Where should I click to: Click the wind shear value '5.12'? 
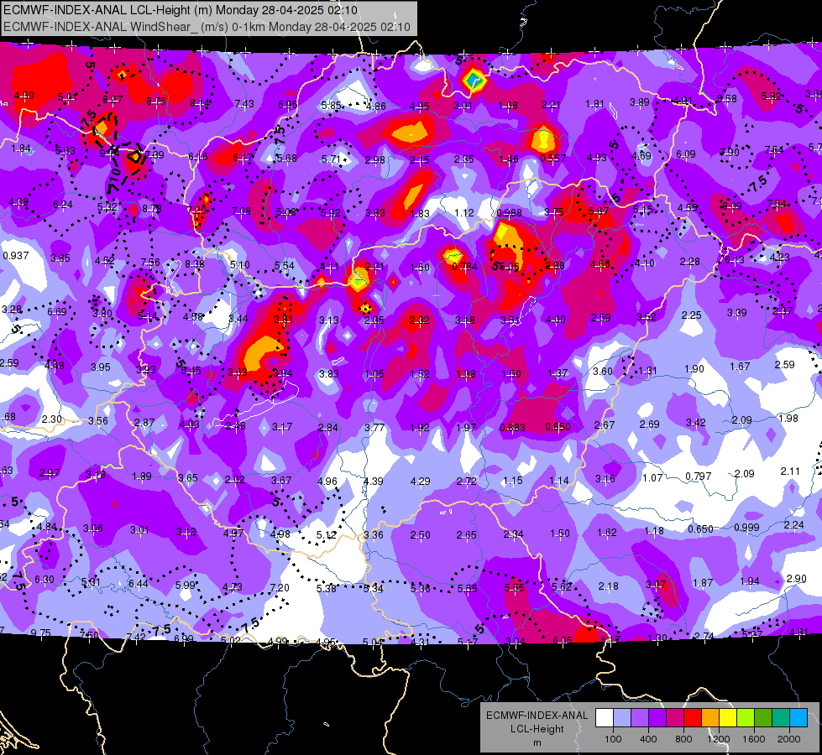click(326, 535)
